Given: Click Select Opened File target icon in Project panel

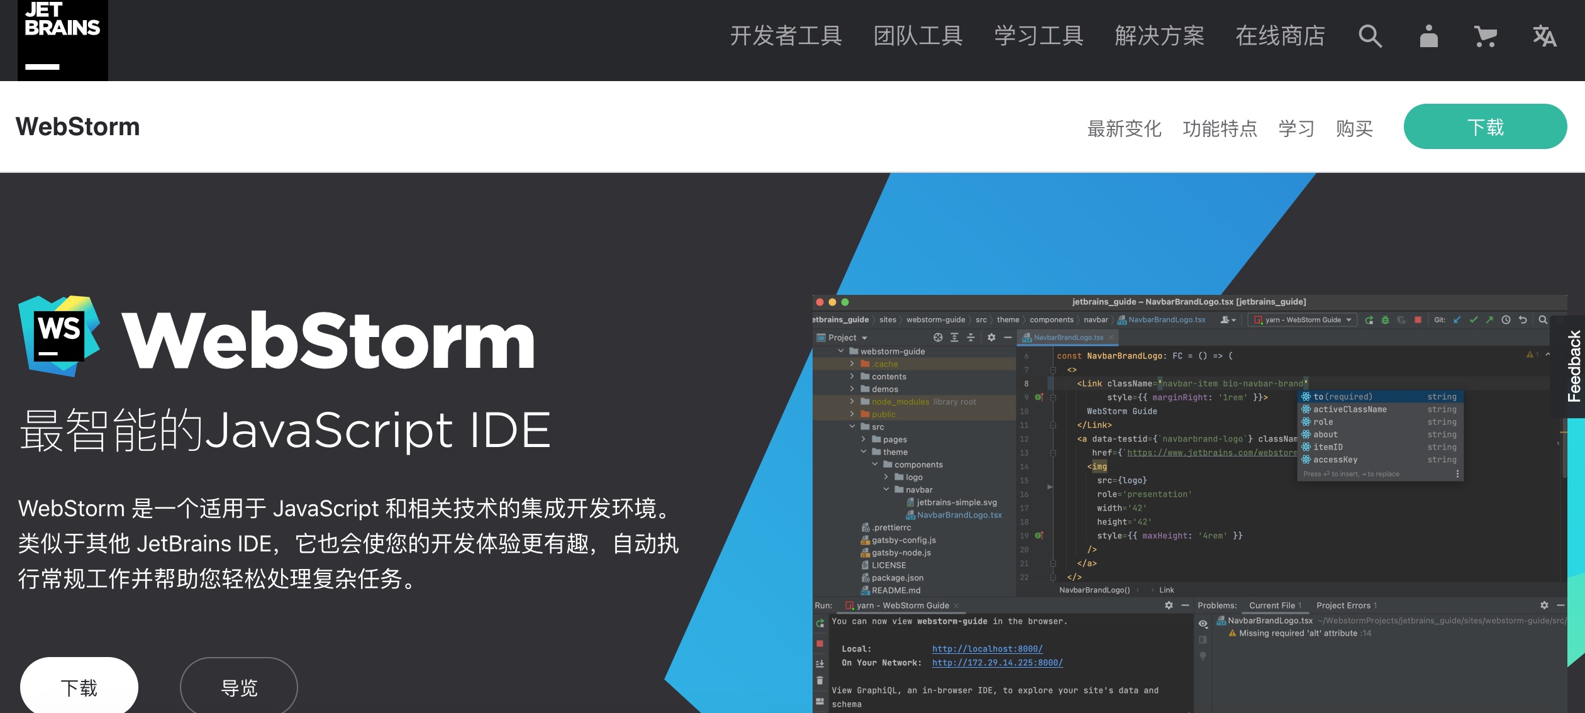Looking at the screenshot, I should pos(938,338).
